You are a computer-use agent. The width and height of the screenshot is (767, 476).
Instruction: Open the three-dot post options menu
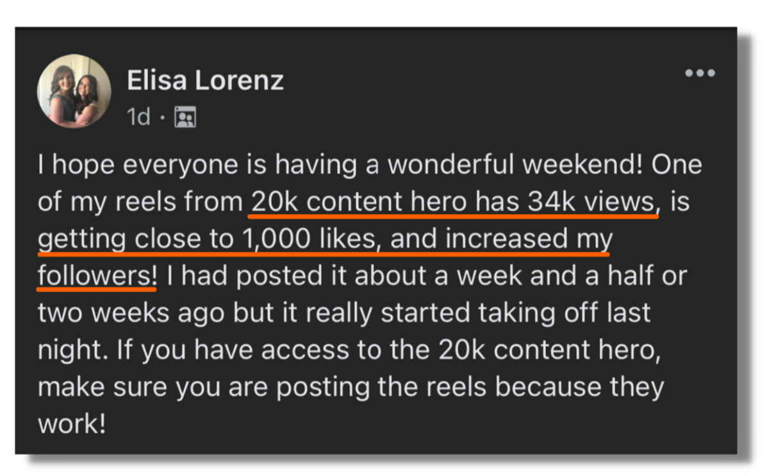pos(700,73)
